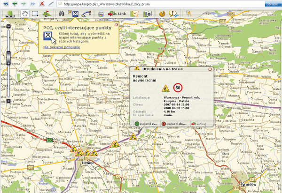Click the 'Dojazd do...' button
282x193 pixels.
point(173,124)
